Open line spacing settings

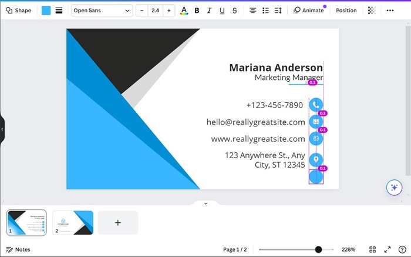278,11
